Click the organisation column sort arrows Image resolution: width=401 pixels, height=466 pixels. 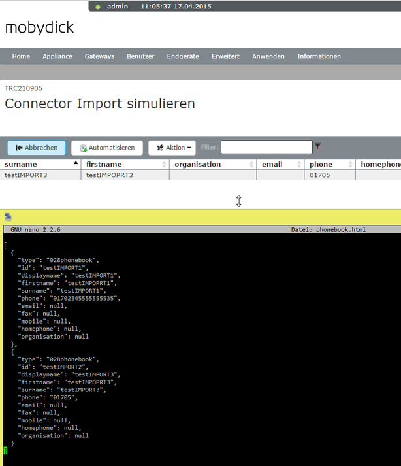251,164
